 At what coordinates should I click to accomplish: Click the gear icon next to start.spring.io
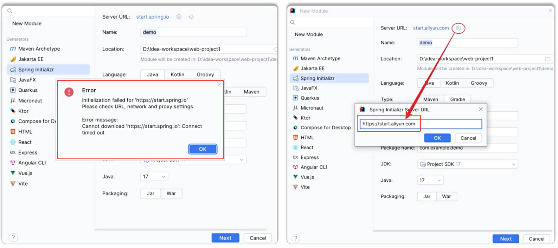tap(179, 17)
